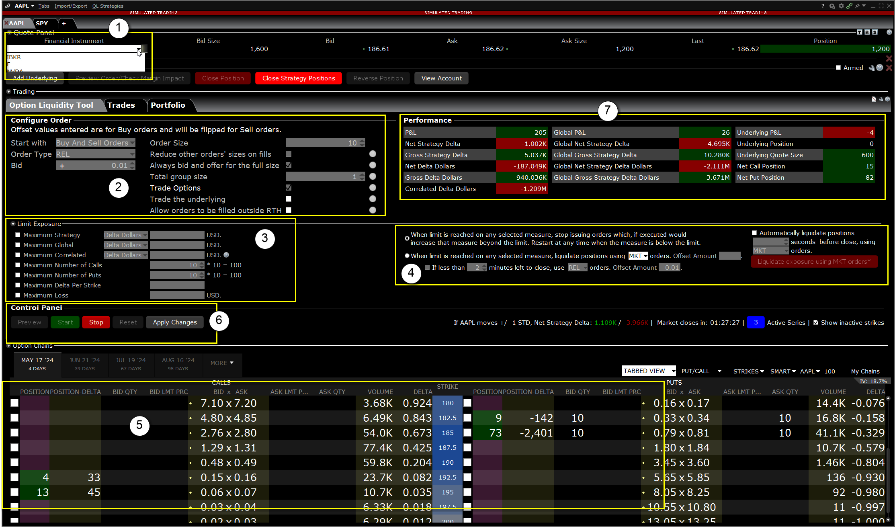Image resolution: width=895 pixels, height=527 pixels.
Task: Open the Import/Export menu
Action: (71, 6)
